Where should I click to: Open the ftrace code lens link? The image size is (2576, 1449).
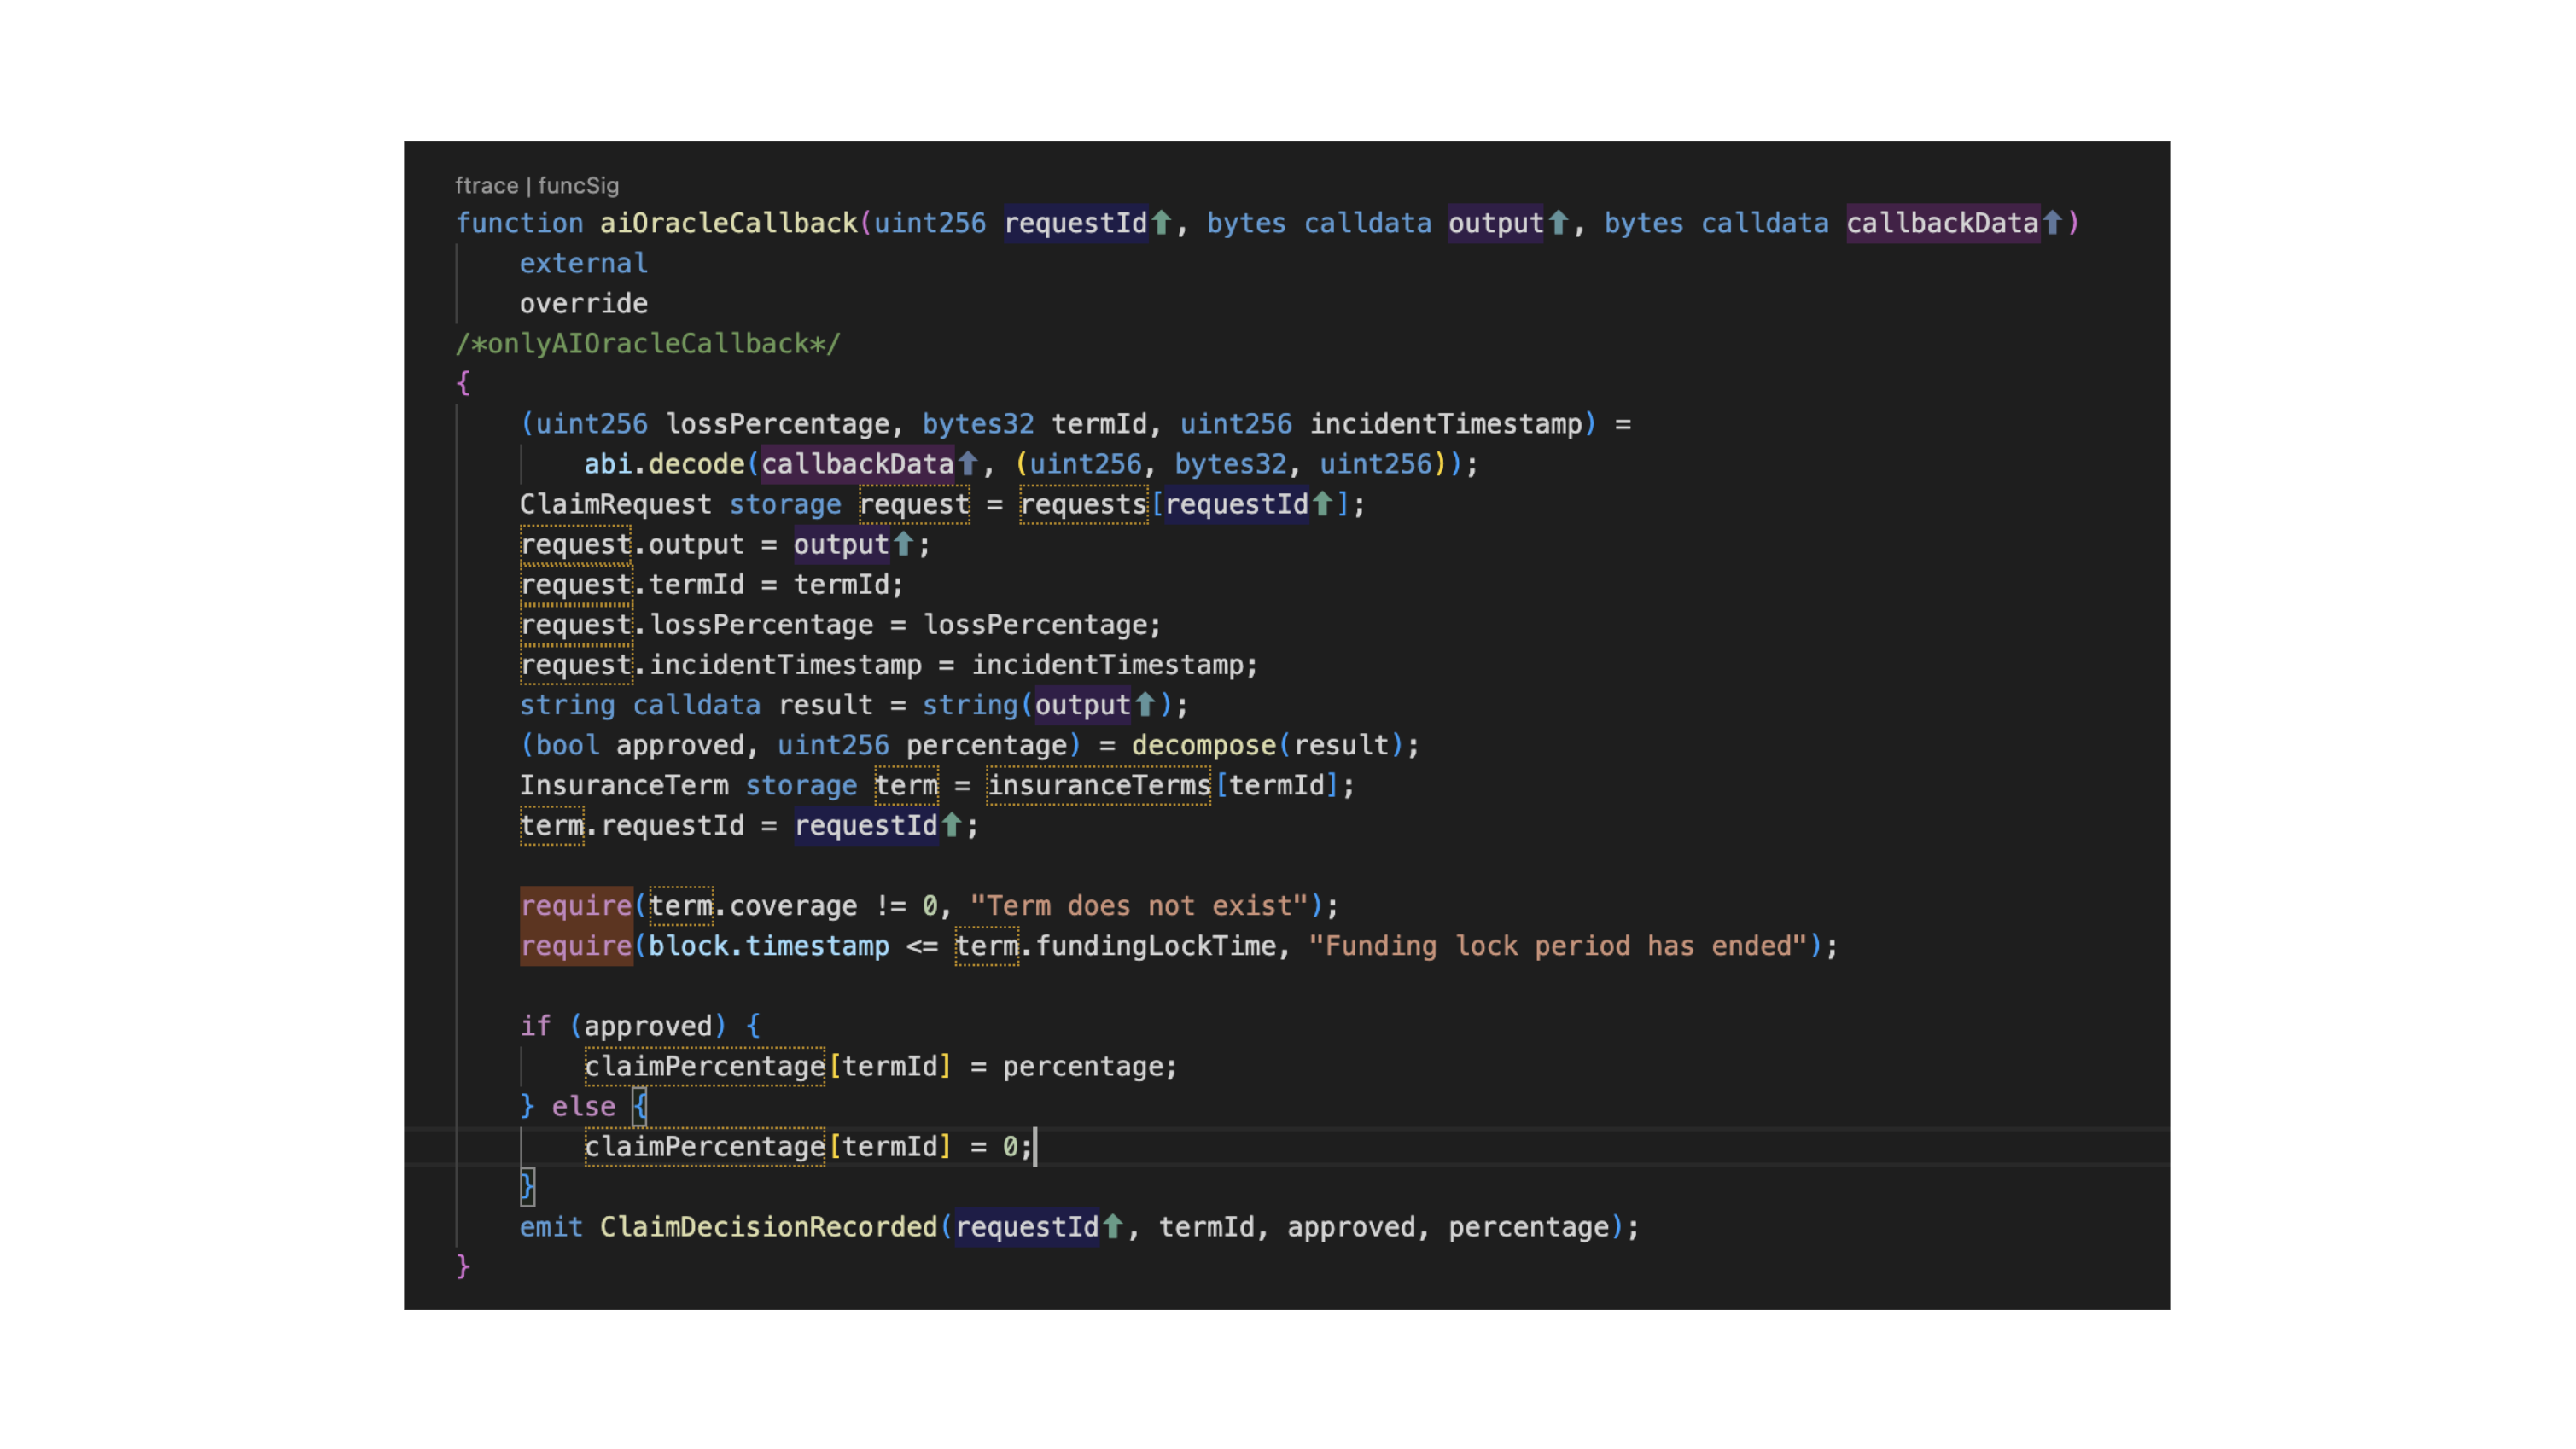[x=486, y=186]
